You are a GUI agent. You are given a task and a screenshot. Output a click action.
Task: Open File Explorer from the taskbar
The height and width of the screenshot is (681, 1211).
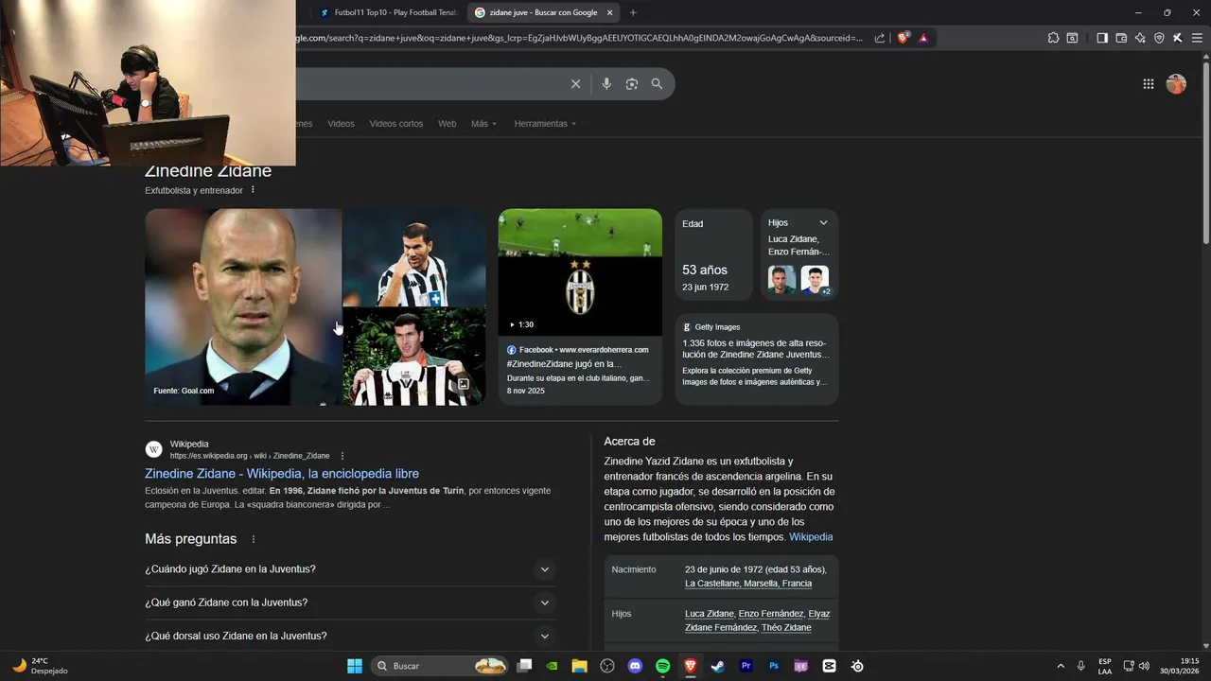(579, 666)
